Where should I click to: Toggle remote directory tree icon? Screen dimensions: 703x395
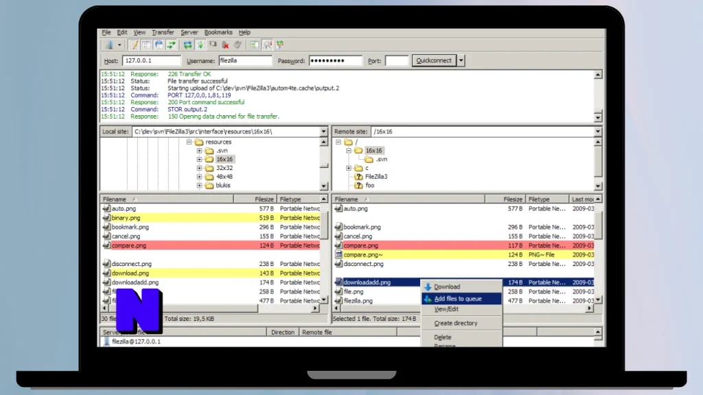pyautogui.click(x=159, y=45)
